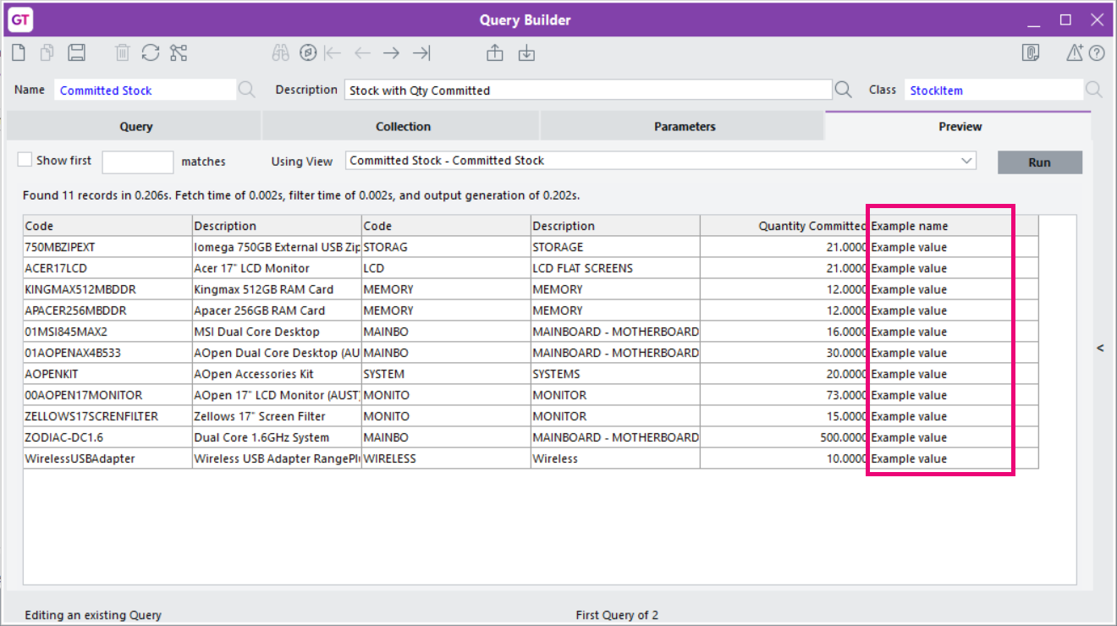Click the Copy record toolbar icon

pyautogui.click(x=47, y=53)
